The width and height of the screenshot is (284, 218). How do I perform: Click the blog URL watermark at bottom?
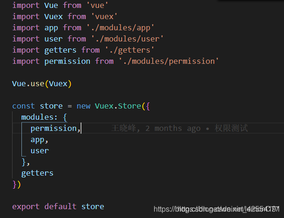(x=216, y=209)
